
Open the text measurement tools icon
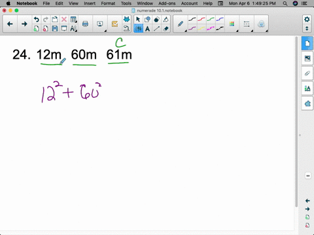73,29
